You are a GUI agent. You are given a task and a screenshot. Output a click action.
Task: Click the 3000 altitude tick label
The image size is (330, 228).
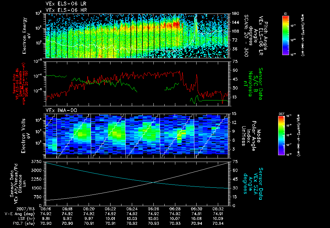coord(36,170)
